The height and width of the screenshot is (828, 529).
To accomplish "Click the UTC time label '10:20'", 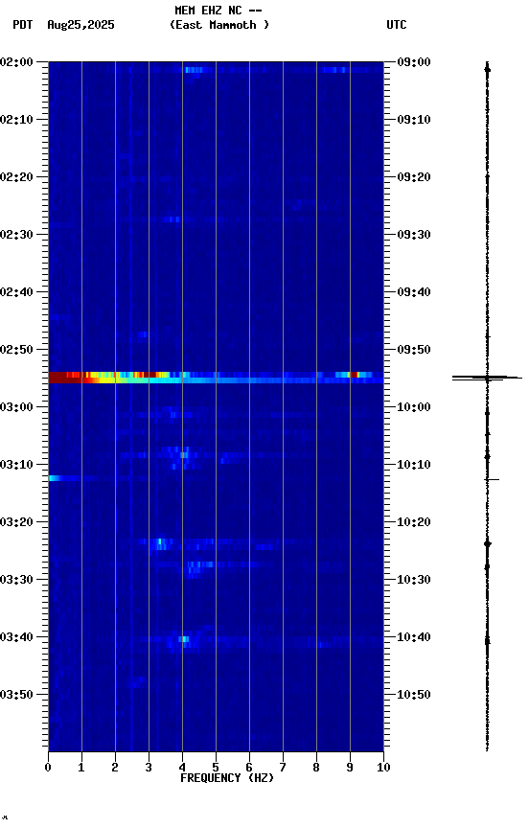I will tap(414, 522).
